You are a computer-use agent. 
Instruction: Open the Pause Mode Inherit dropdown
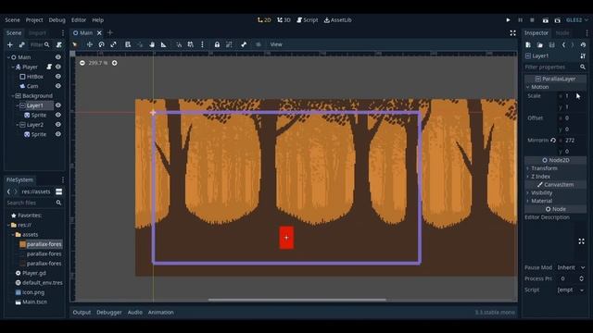(x=571, y=267)
